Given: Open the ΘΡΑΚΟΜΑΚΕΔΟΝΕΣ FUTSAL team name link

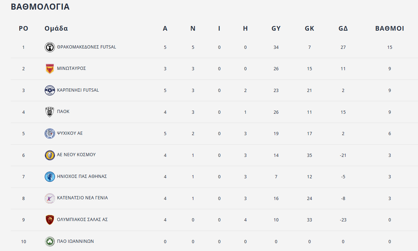Looking at the screenshot, I should [86, 47].
